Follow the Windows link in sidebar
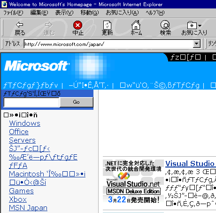The image size is (216, 213). 25,123
